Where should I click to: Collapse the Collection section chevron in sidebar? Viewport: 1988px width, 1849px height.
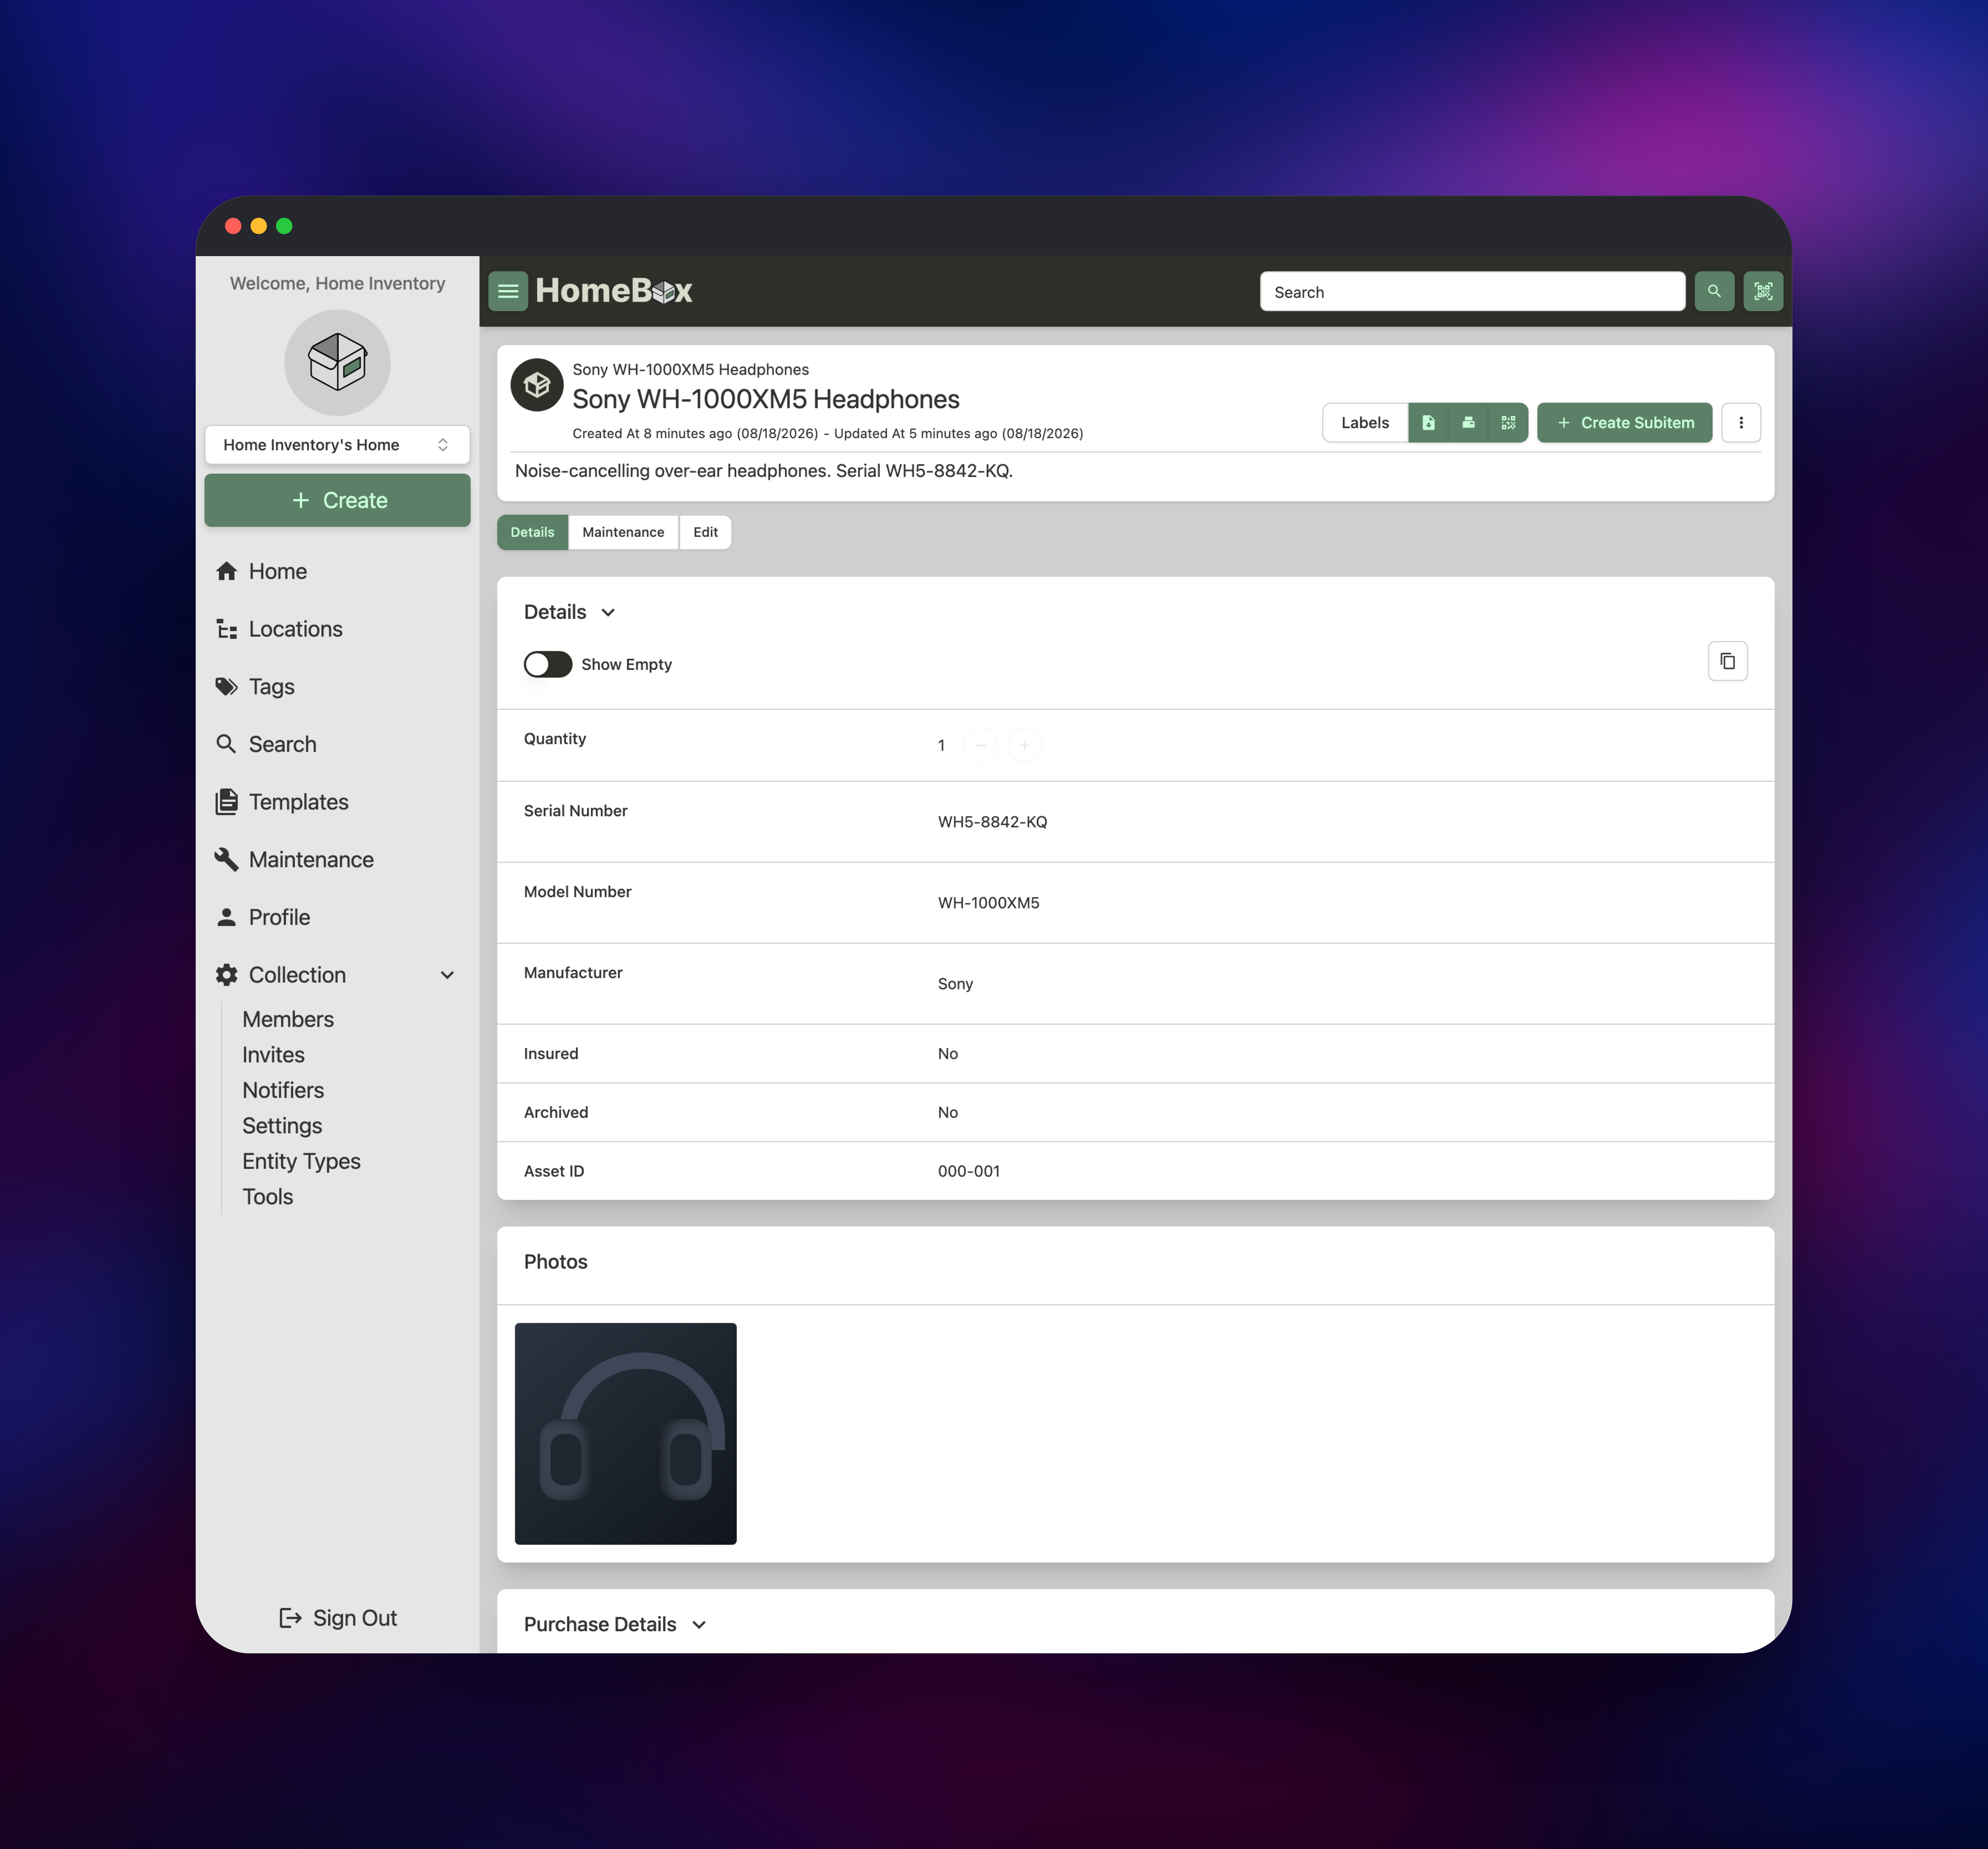(x=447, y=975)
